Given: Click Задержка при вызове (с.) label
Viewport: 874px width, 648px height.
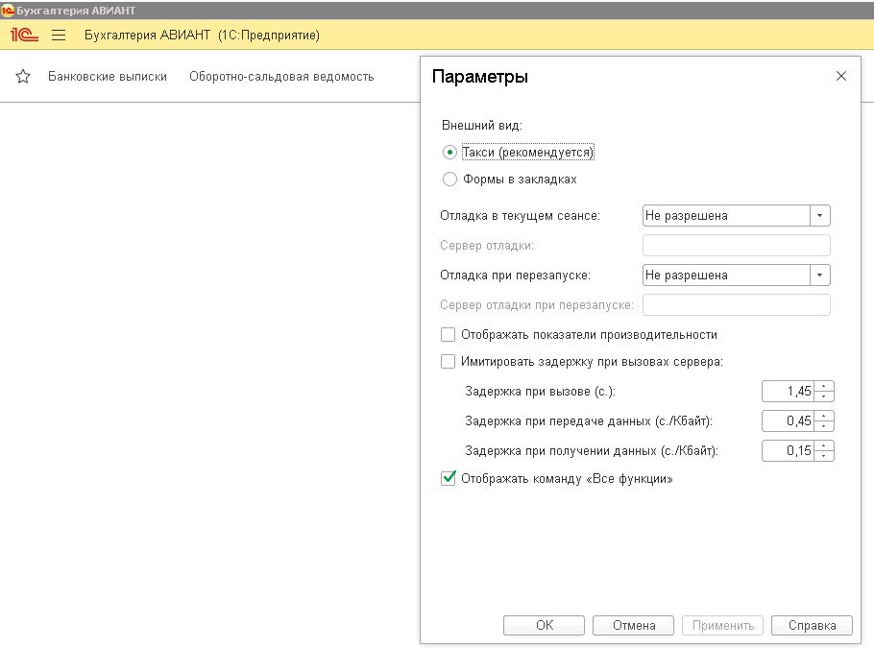Looking at the screenshot, I should 540,391.
